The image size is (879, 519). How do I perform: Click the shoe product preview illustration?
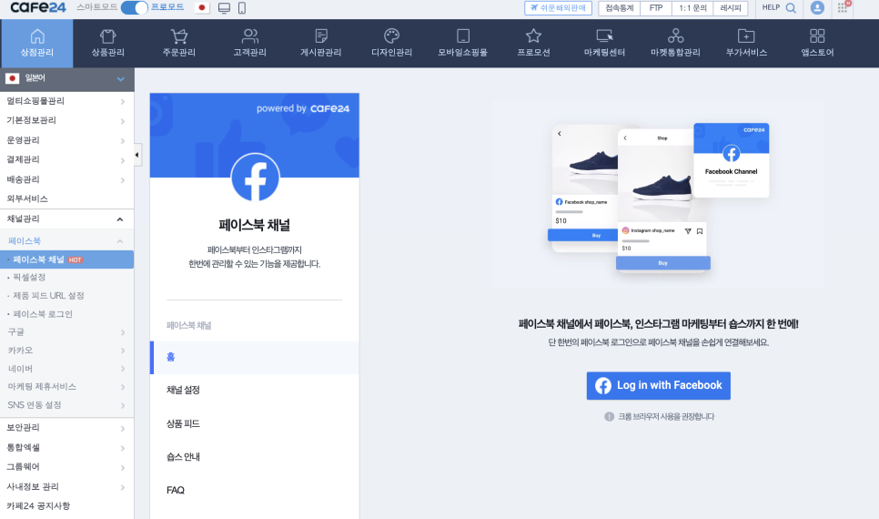tap(659, 197)
